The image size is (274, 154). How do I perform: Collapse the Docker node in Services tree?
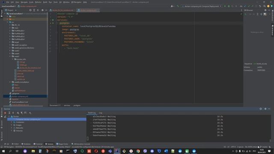pyautogui.click(x=9, y=116)
